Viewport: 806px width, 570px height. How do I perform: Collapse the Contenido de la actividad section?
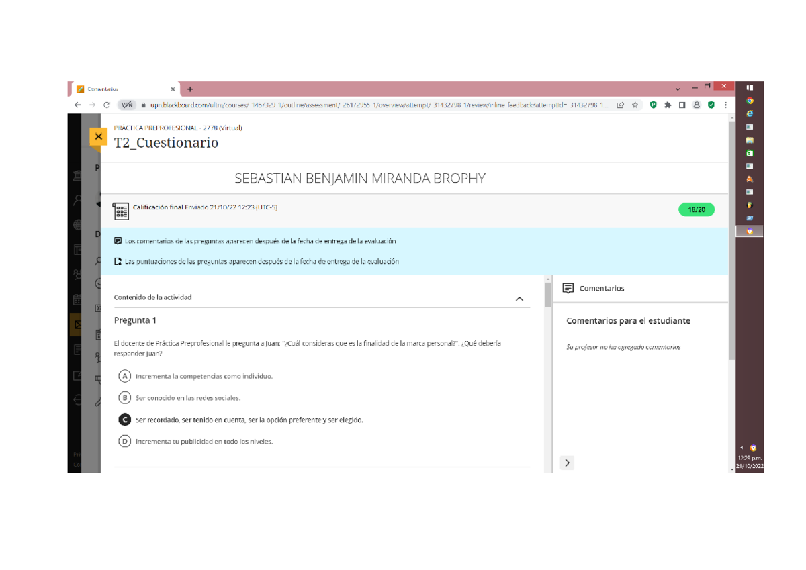(x=519, y=299)
